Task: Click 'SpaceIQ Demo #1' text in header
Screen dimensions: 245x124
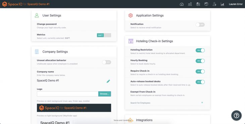Action: click(38, 4)
